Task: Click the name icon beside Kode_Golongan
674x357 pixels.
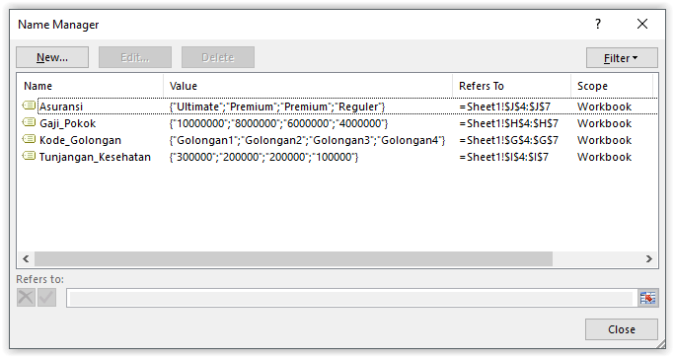Action: 29,139
